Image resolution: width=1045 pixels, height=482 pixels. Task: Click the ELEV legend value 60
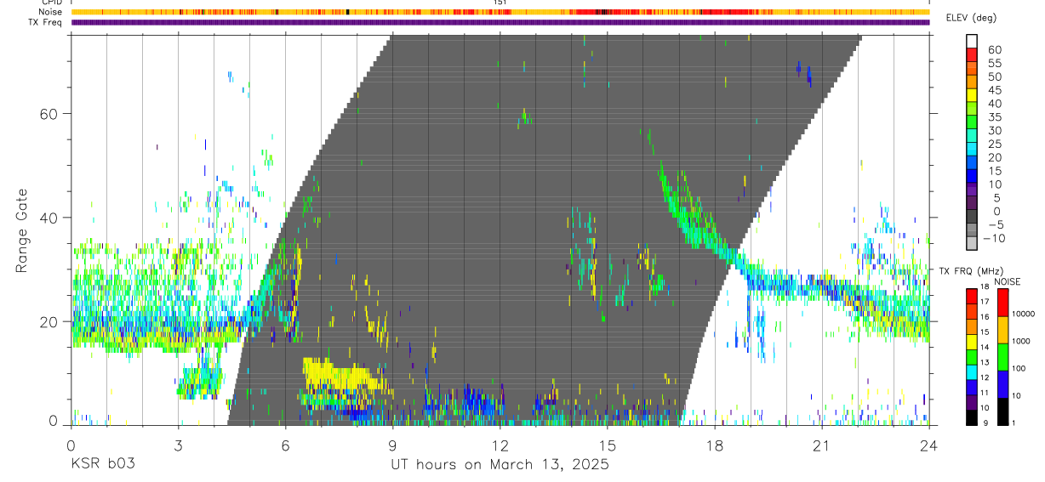(994, 49)
